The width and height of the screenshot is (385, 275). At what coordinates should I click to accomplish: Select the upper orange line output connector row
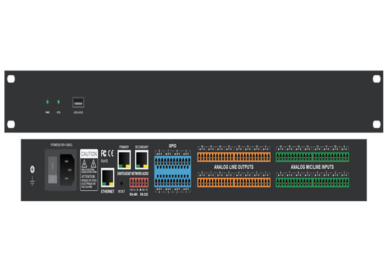pyautogui.click(x=233, y=157)
